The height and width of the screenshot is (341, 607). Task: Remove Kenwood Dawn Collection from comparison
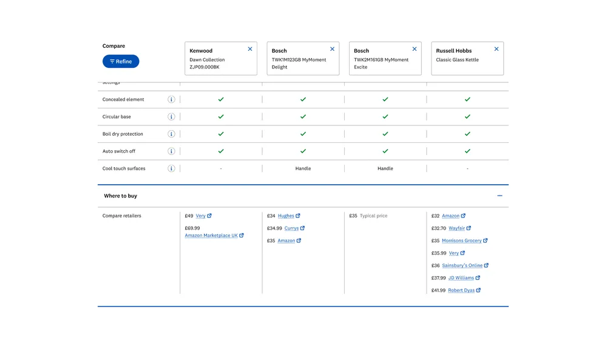pyautogui.click(x=250, y=49)
